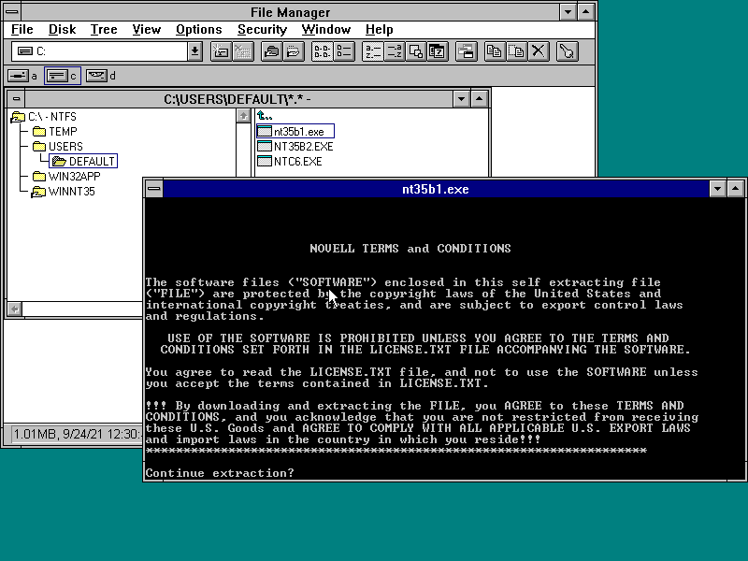748x561 pixels.
Task: Click the Share As toolbar icon
Action: click(272, 51)
